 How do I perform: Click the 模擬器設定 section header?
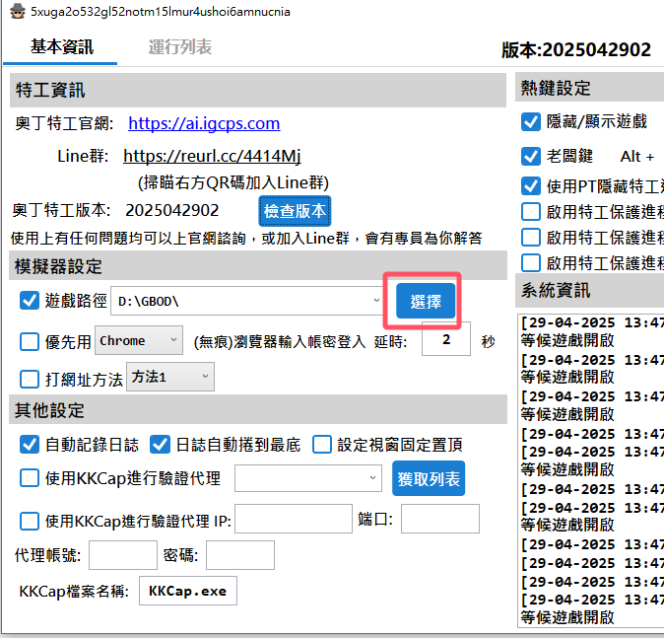tap(258, 266)
